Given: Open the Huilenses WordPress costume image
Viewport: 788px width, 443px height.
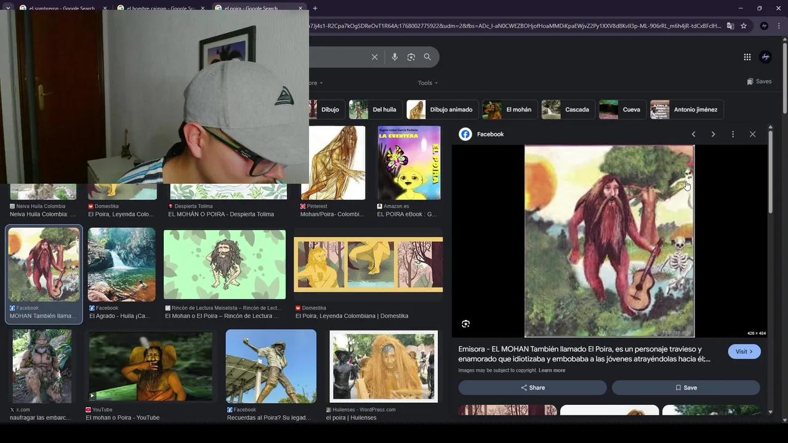Looking at the screenshot, I should tap(384, 366).
